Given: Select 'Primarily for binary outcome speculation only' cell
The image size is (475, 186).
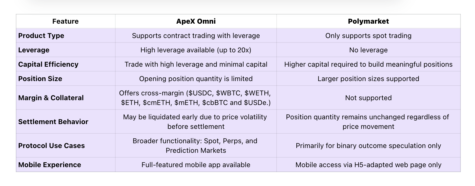Looking at the screenshot, I should tap(368, 146).
